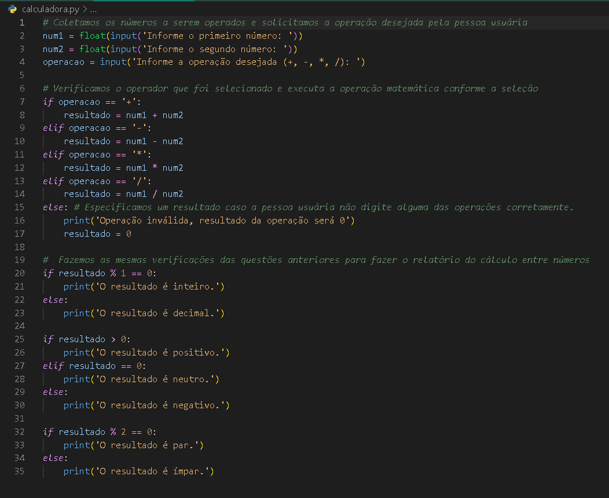
Task: Click line number 20 in the gutter
Action: click(19, 273)
